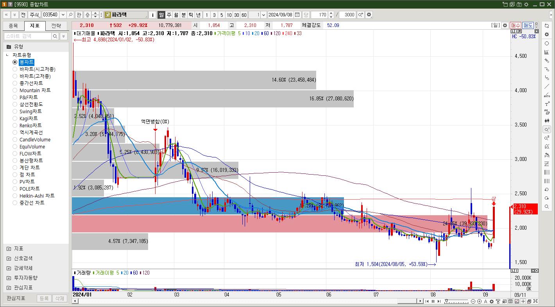The width and height of the screenshot is (555, 307).
Task: Click the 스마트 검색 input field
Action: (x=28, y=36)
